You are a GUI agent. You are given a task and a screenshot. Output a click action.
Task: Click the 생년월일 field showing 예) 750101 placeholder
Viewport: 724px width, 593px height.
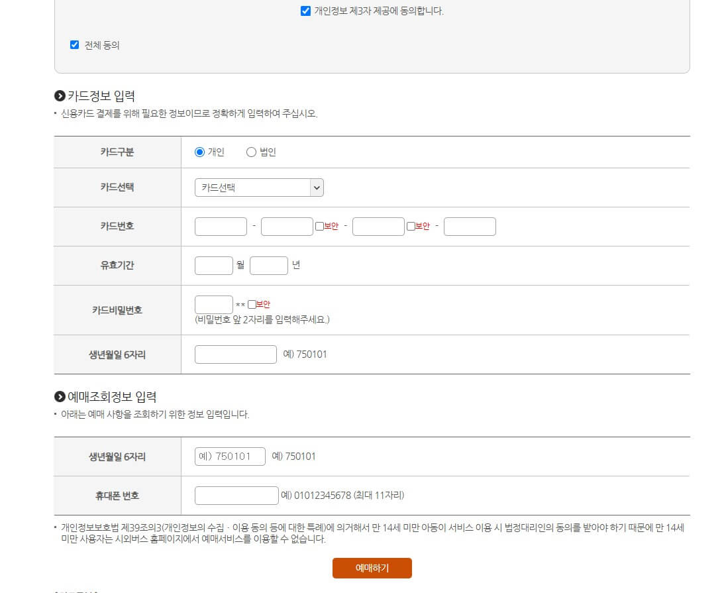(229, 456)
